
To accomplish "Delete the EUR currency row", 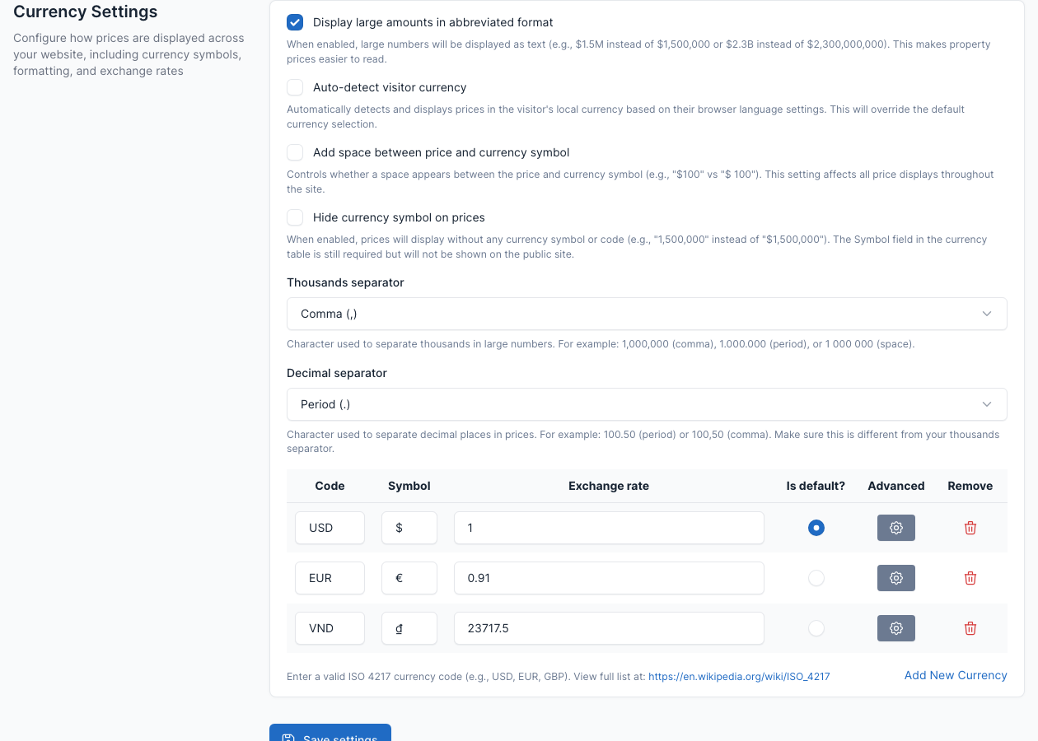I will [x=970, y=578].
